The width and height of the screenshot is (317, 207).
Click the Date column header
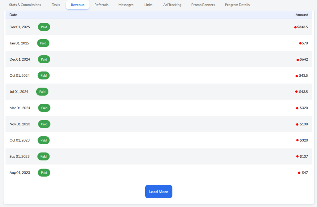click(x=13, y=15)
